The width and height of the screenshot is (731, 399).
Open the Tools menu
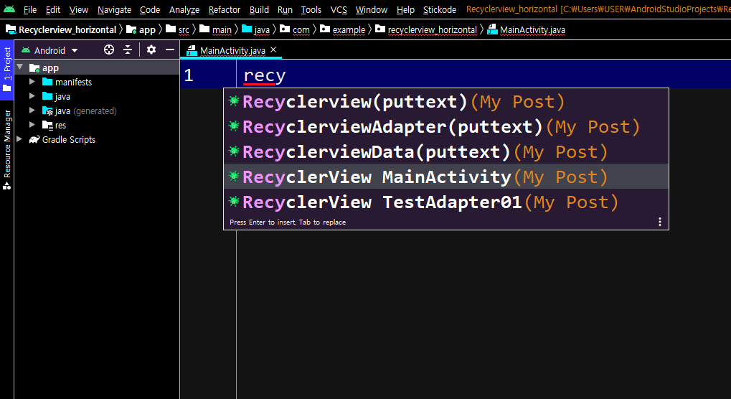coord(311,10)
